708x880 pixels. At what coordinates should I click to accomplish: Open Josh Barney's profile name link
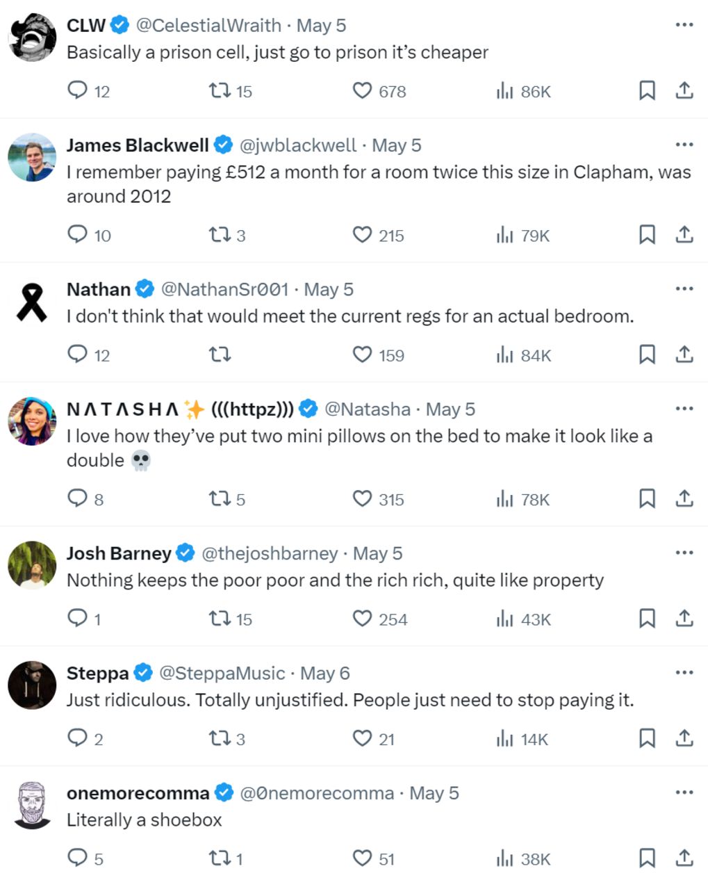pos(119,553)
